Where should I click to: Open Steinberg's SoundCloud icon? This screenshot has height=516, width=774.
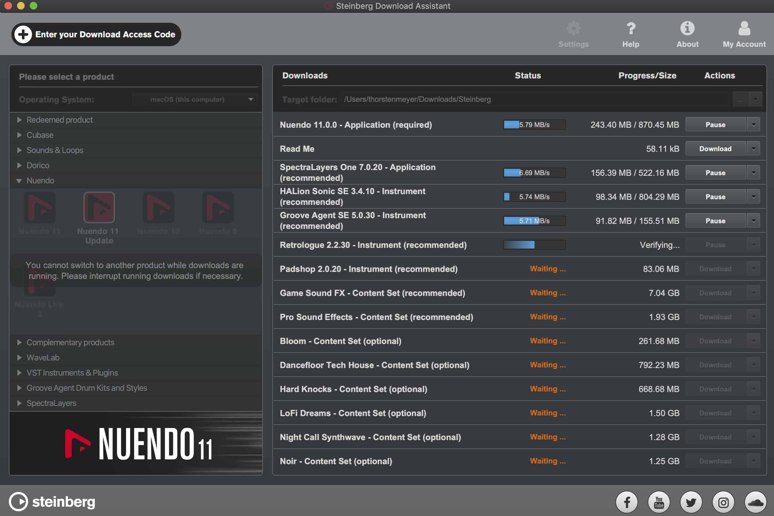(755, 502)
